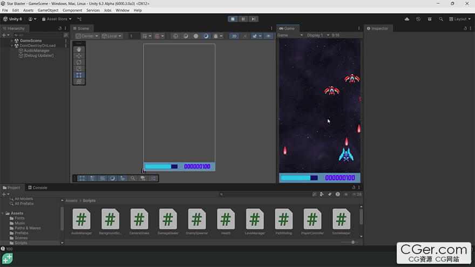475x267 pixels.
Task: Click the top toolbar search magnifier
Action: click(441, 19)
